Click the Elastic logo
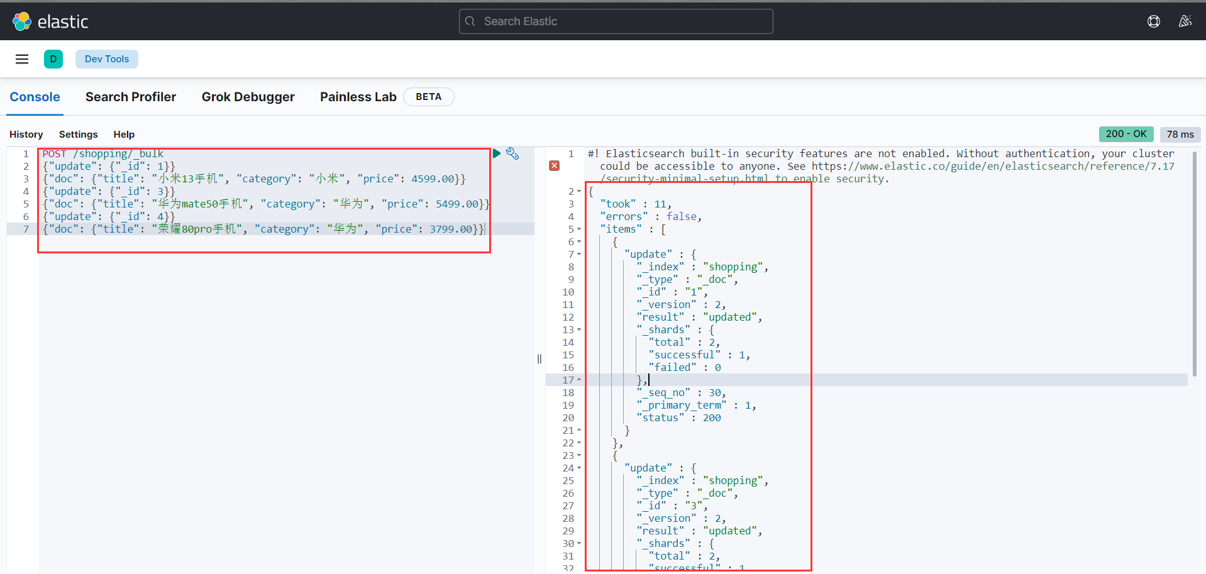Viewport: 1206px width, 574px height. 50,21
